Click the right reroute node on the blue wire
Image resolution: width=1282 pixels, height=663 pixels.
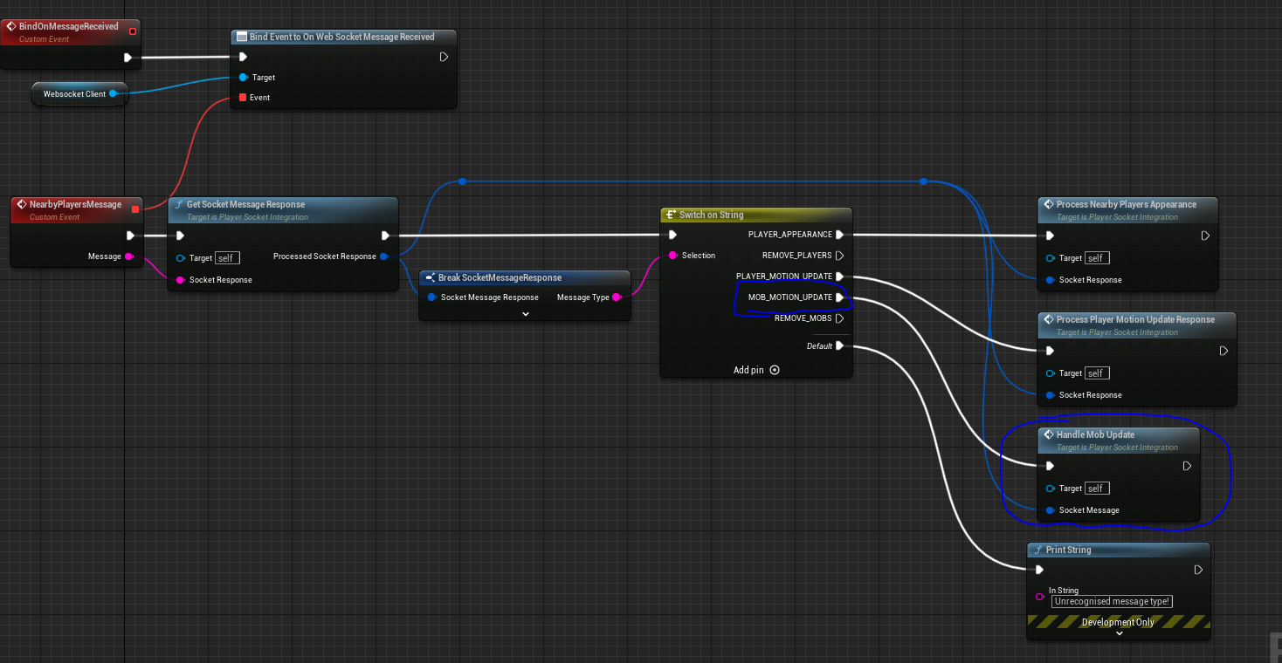923,181
